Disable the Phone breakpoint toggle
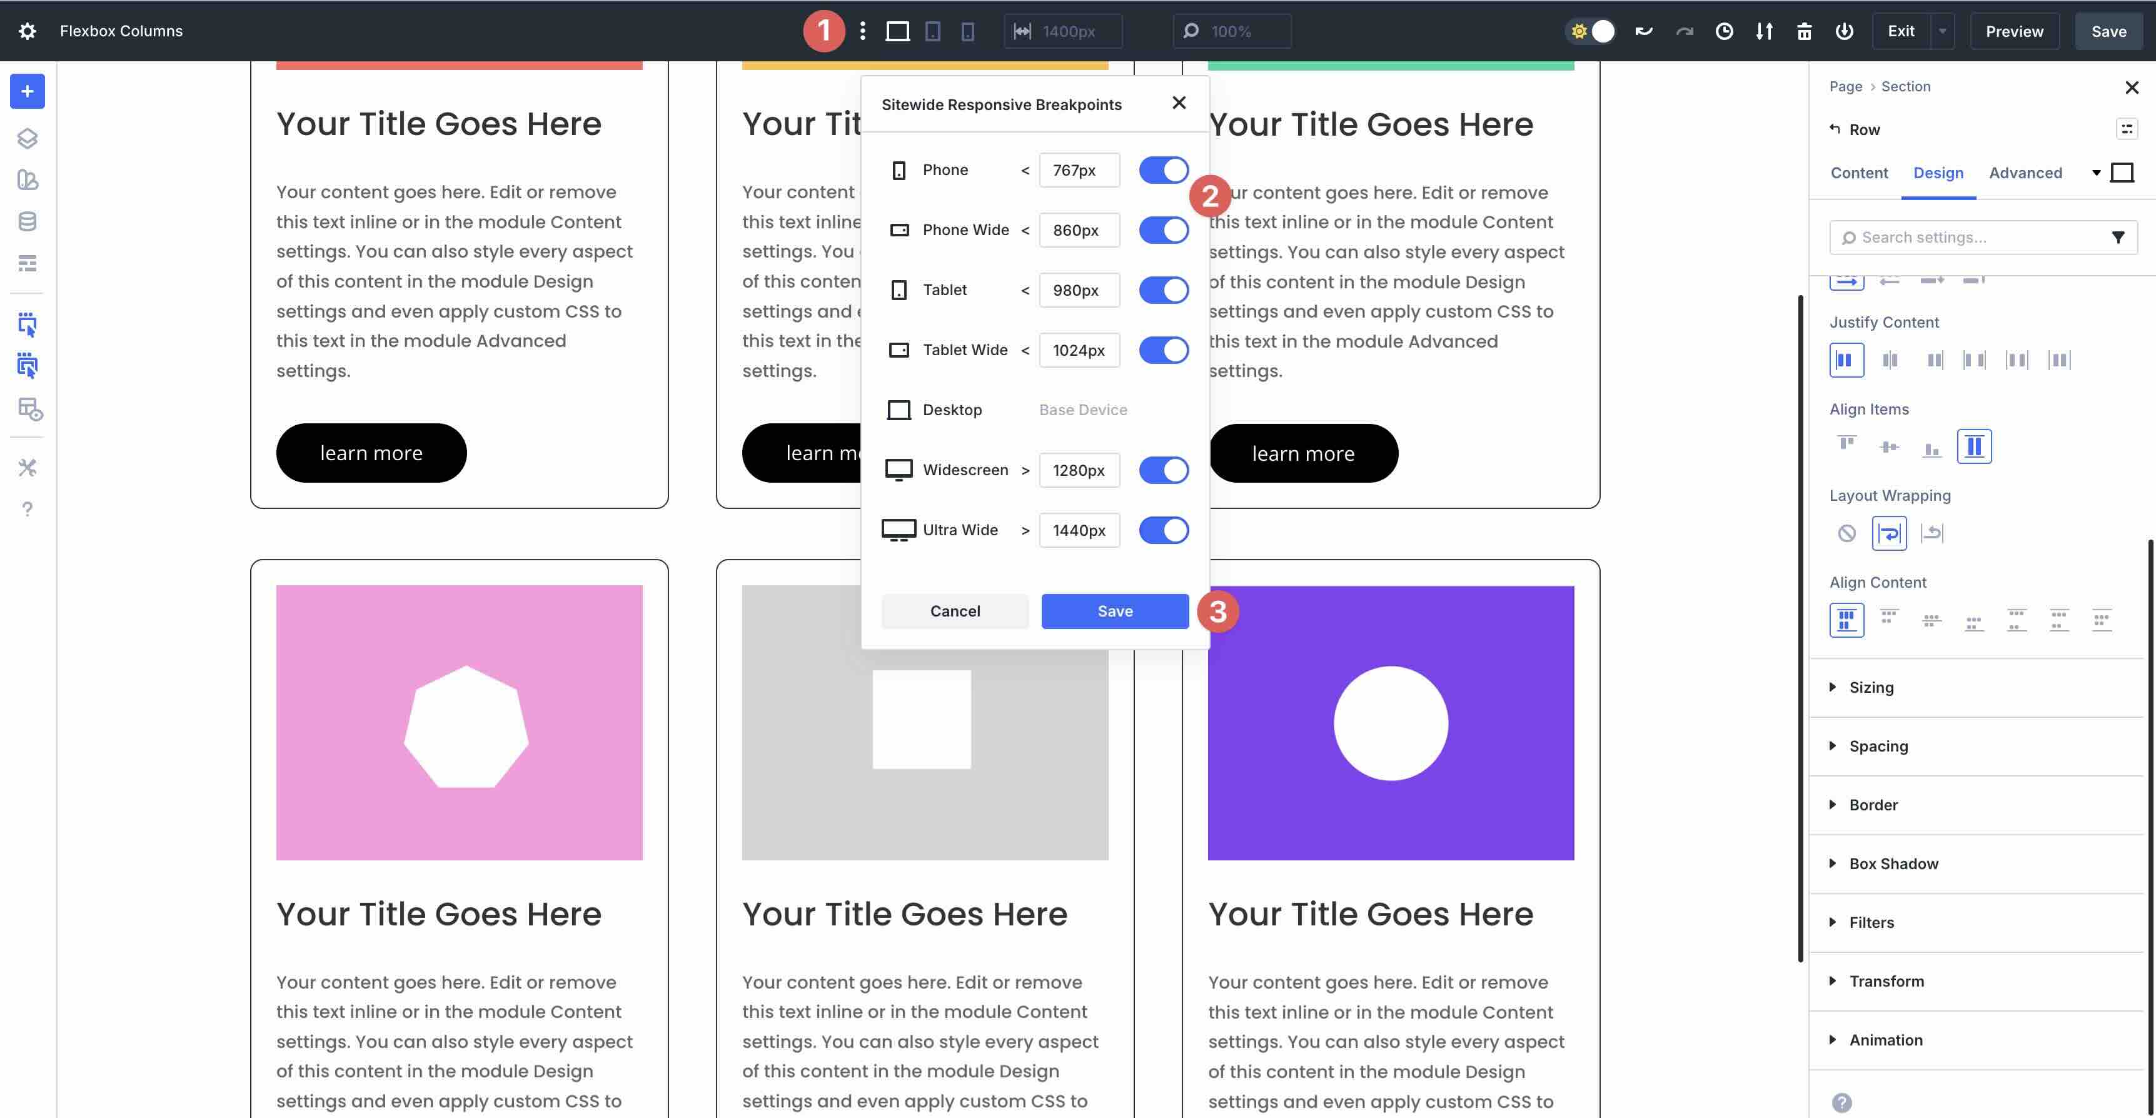Viewport: 2156px width, 1118px height. point(1164,170)
